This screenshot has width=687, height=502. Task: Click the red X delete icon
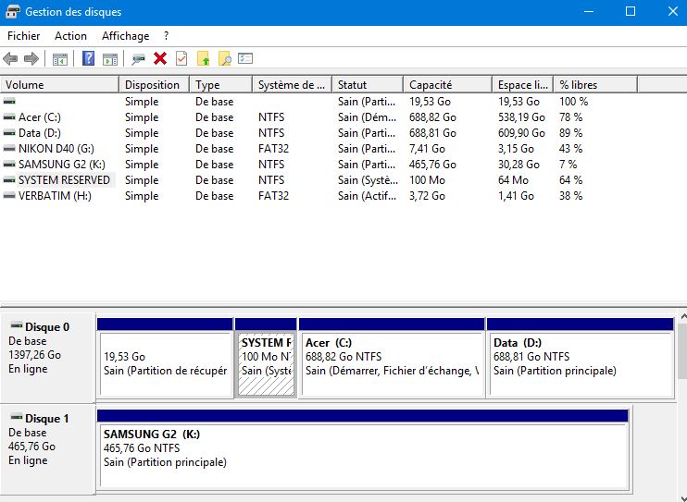point(160,59)
